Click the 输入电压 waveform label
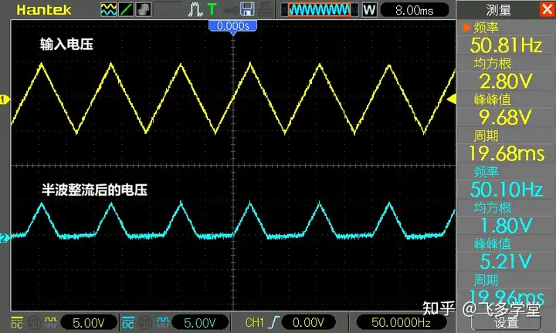The width and height of the screenshot is (556, 333). coord(66,45)
